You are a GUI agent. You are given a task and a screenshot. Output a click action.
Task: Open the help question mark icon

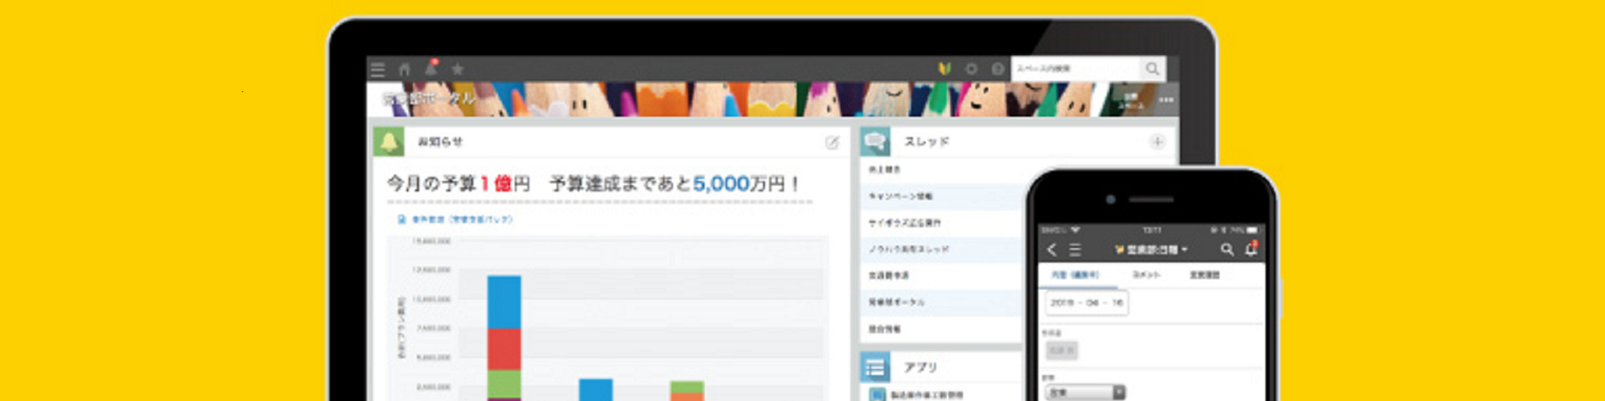point(997,69)
